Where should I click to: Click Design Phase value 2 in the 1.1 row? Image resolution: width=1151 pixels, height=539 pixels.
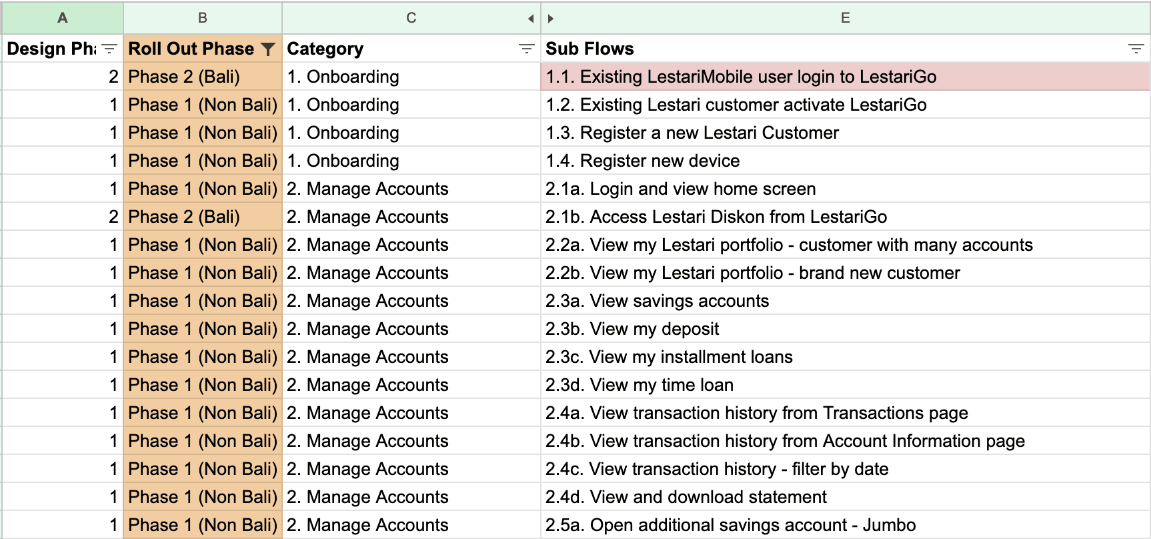[x=63, y=77]
